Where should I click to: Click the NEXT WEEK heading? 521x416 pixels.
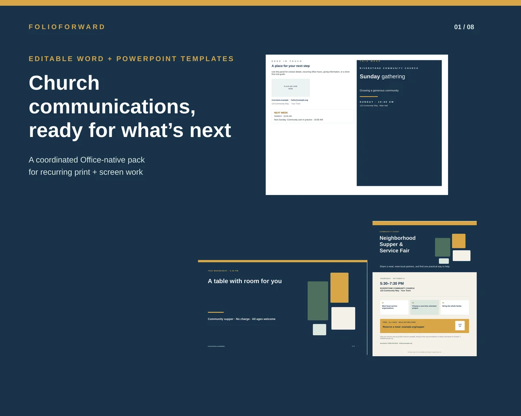click(281, 113)
